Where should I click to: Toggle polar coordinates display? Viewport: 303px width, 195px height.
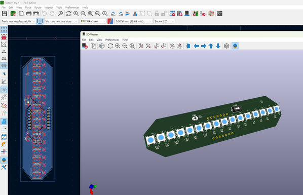(4, 44)
